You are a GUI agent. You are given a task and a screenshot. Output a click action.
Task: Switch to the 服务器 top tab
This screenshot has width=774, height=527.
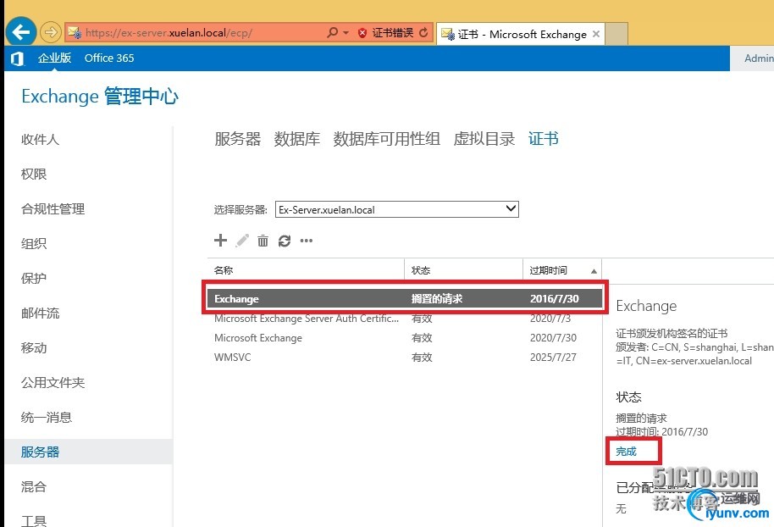click(237, 139)
